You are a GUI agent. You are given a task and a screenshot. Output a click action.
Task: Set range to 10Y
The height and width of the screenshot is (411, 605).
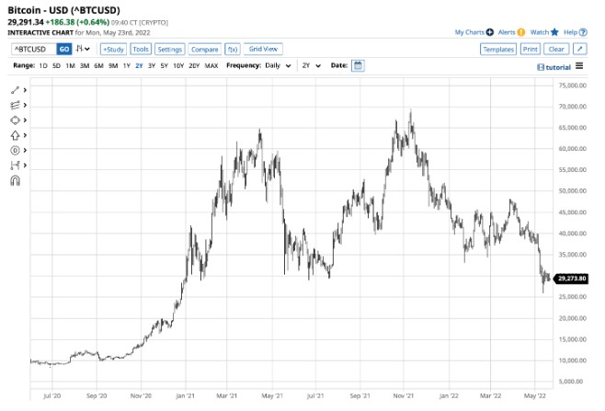click(x=178, y=65)
